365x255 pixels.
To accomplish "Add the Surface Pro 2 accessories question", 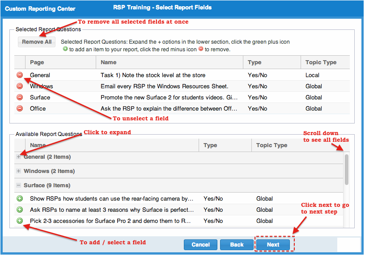I will [x=20, y=221].
